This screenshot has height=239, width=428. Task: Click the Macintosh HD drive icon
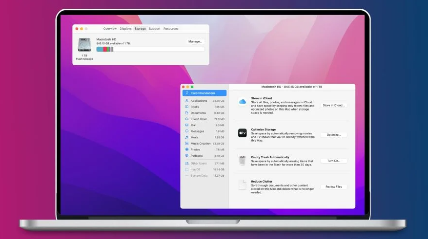click(x=84, y=45)
